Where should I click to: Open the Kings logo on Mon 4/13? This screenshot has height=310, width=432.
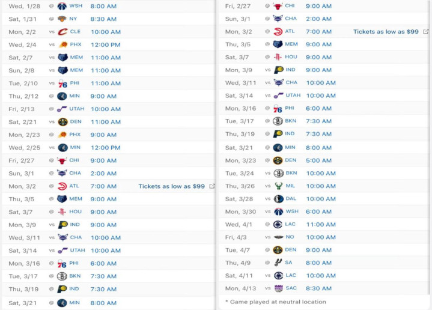(x=279, y=288)
